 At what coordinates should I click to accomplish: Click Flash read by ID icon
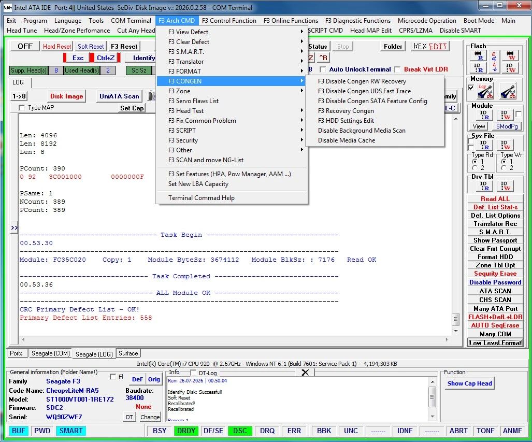click(x=478, y=67)
